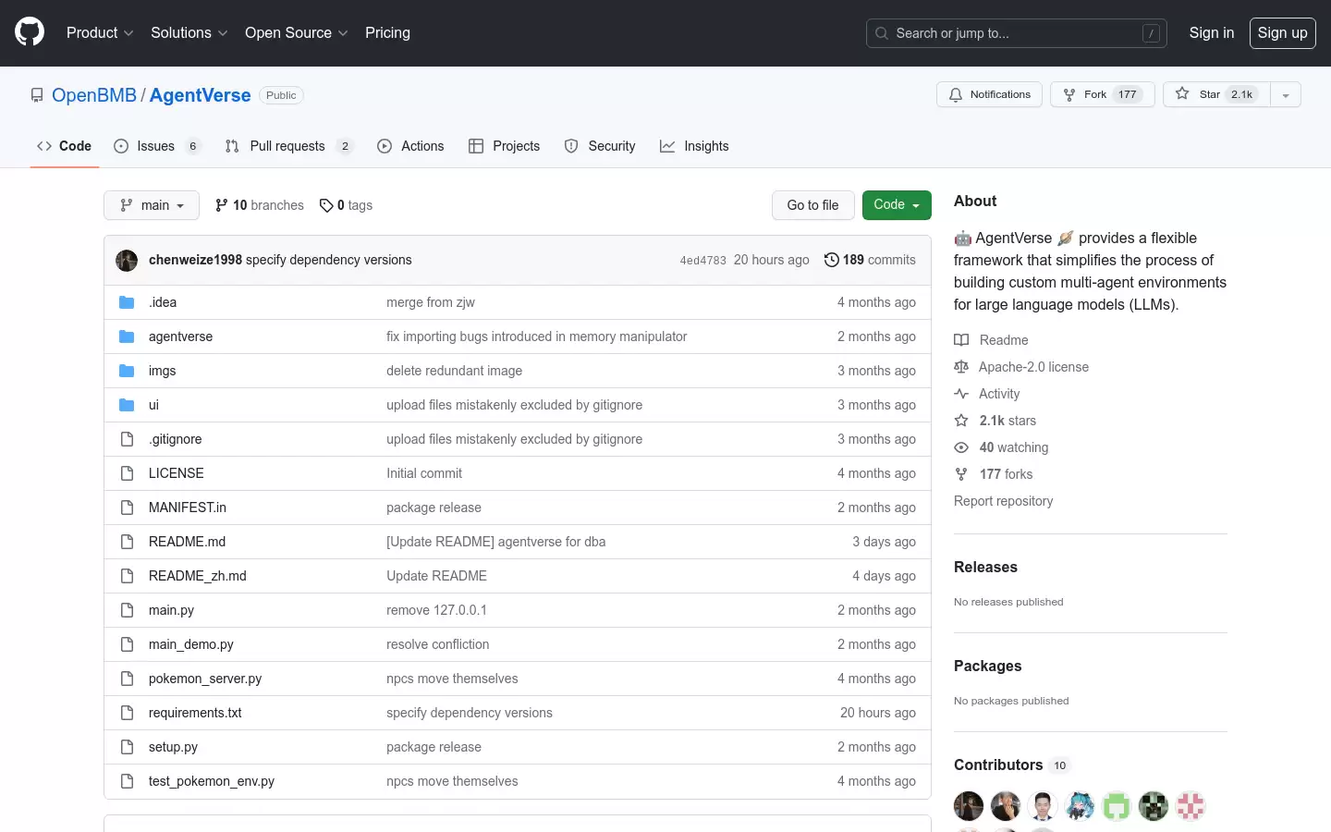Screen dimensions: 1331x832
Task: Click the imgs folder icon
Action: pos(127,371)
